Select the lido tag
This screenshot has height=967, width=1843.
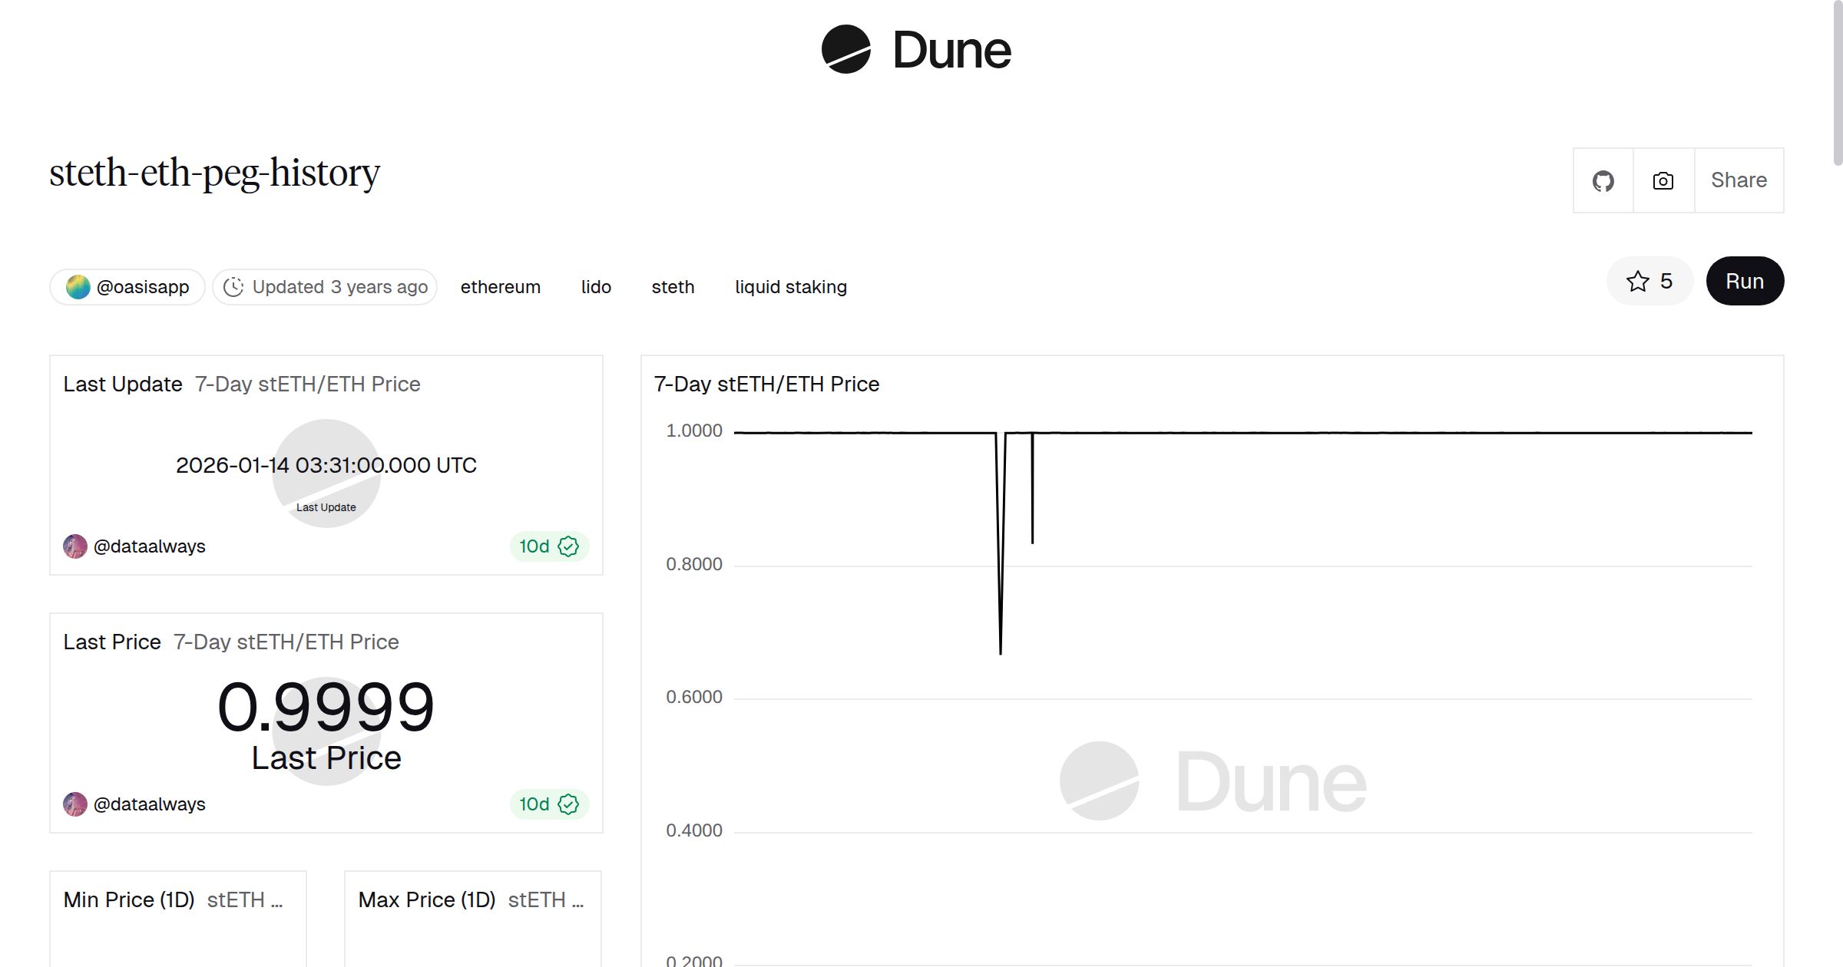(596, 287)
